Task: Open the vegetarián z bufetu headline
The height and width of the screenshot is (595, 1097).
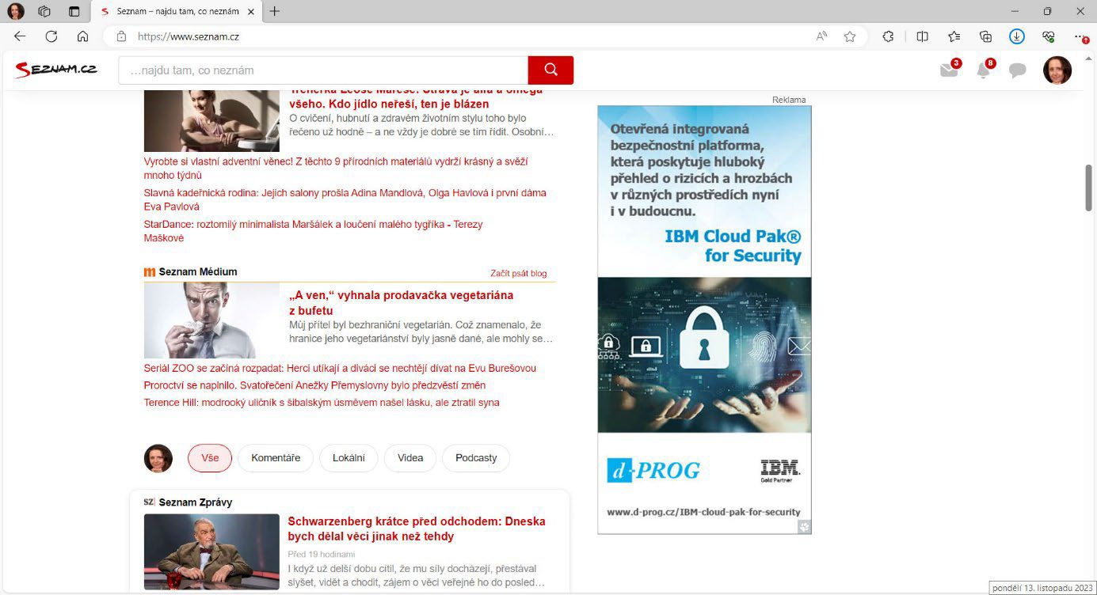Action: (401, 302)
